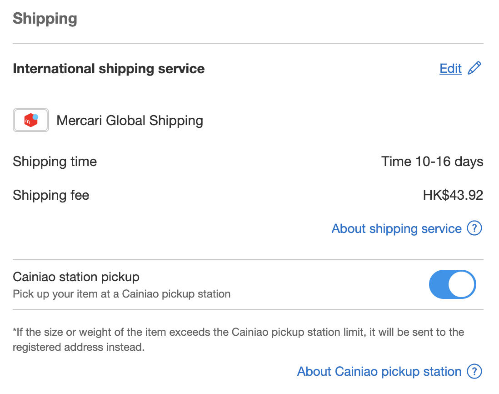Viewport: 499px width, 394px height.
Task: Click the pencil edit icon
Action: [x=474, y=68]
